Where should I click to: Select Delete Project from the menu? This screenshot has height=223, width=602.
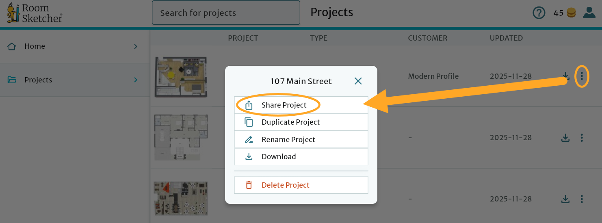tap(301, 185)
